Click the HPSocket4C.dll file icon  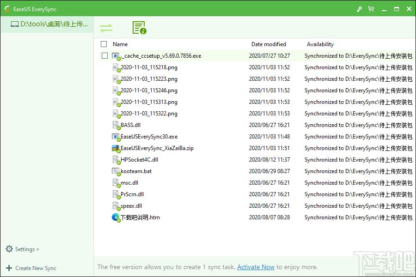pos(116,160)
